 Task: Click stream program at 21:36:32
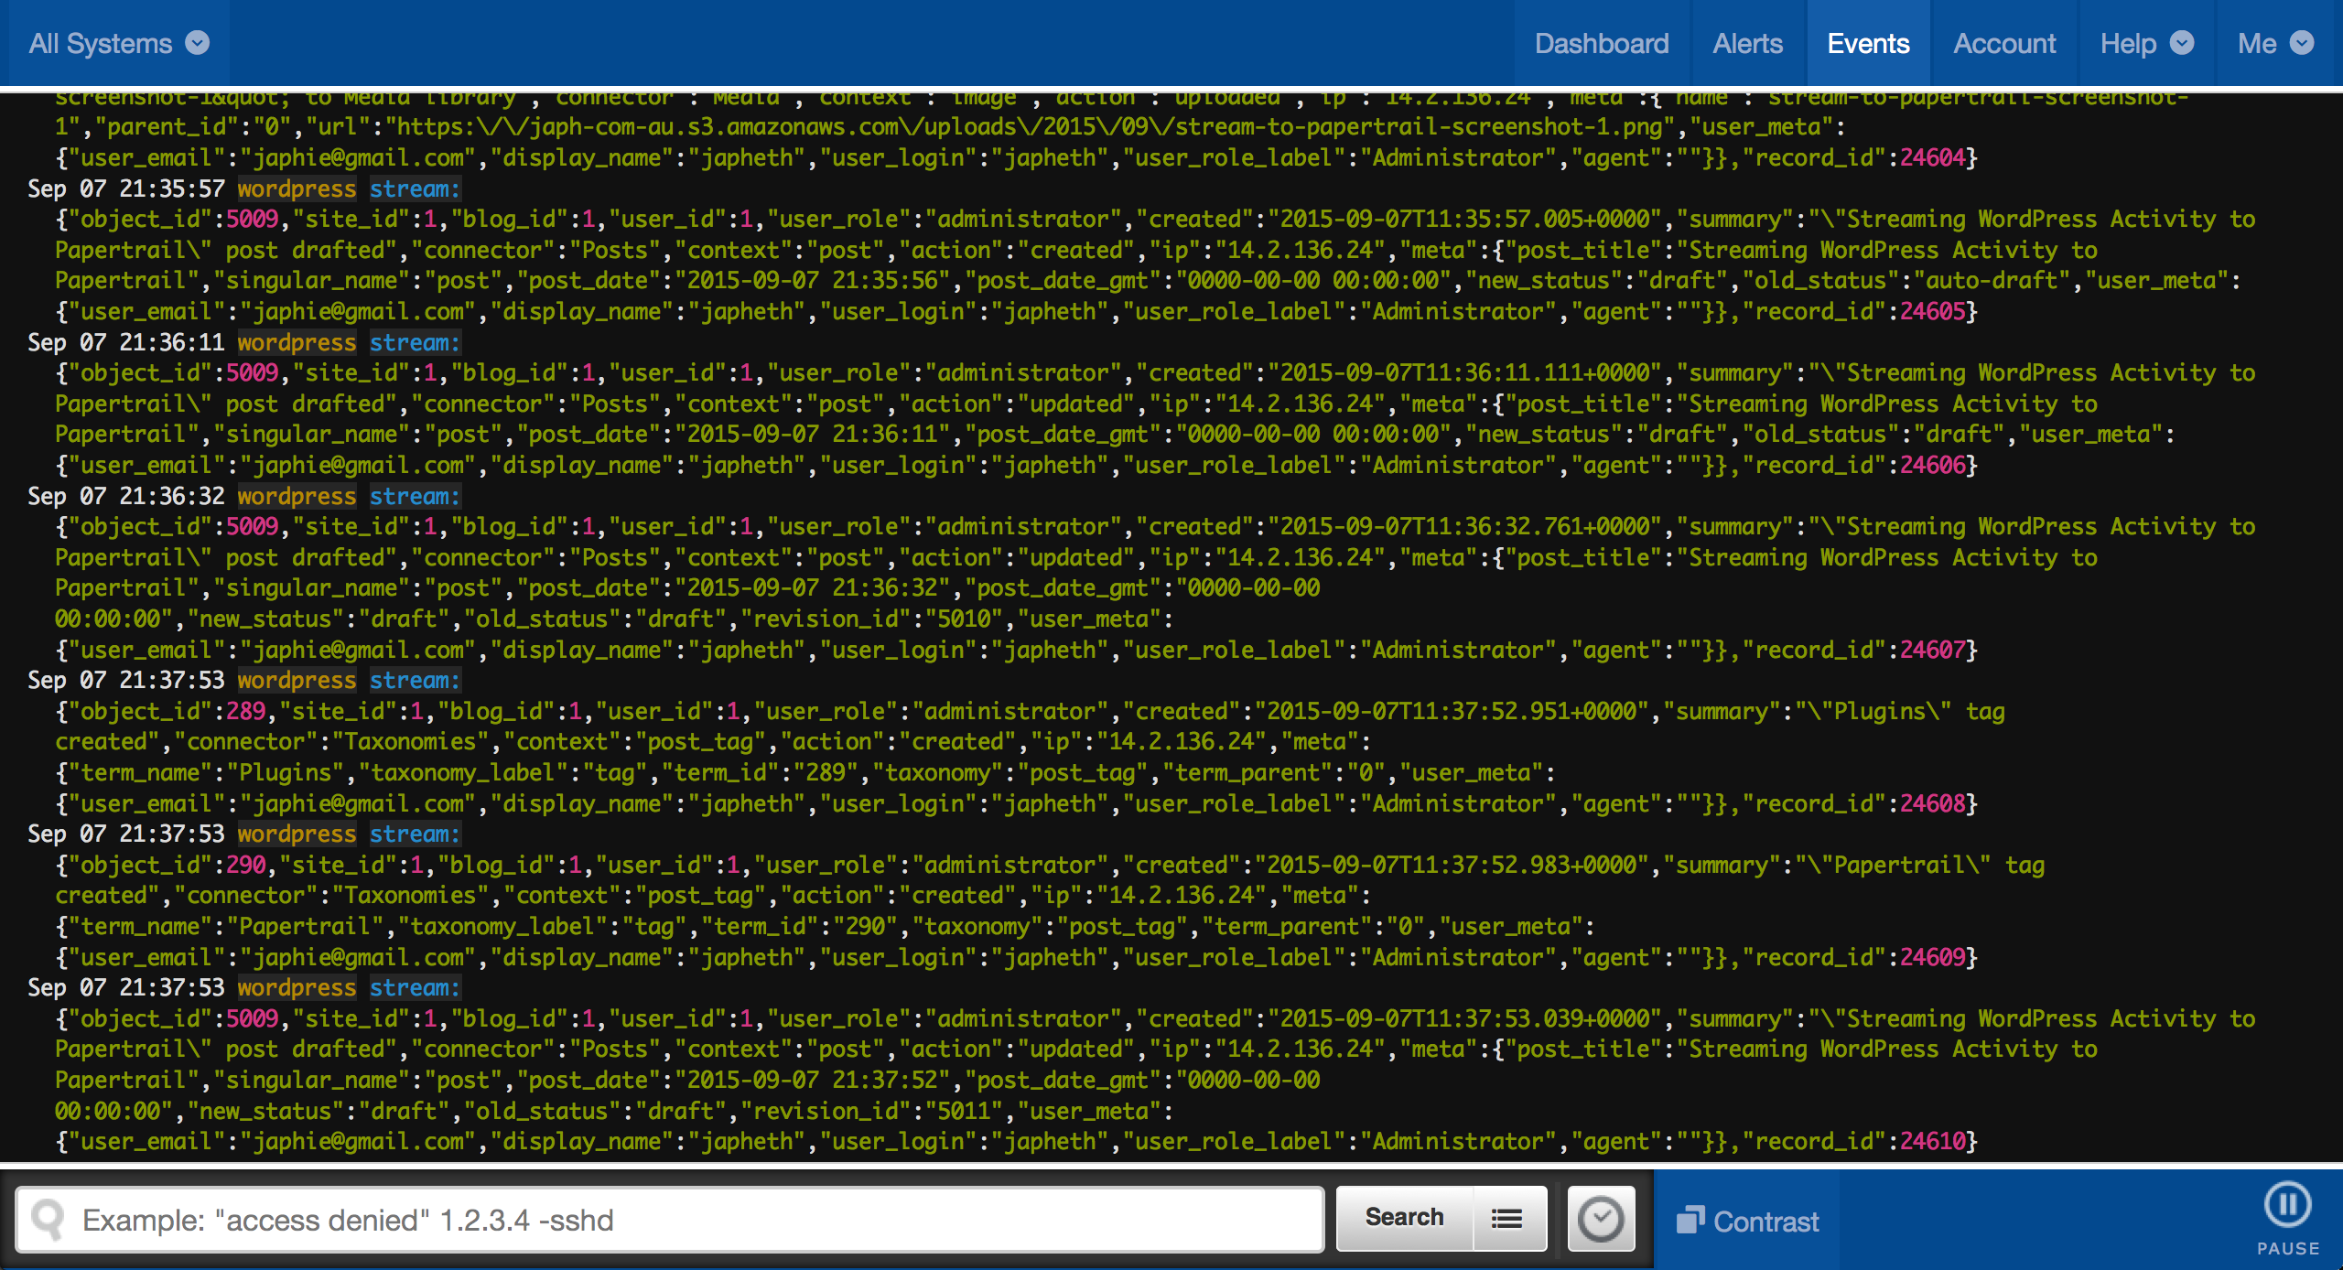[415, 496]
